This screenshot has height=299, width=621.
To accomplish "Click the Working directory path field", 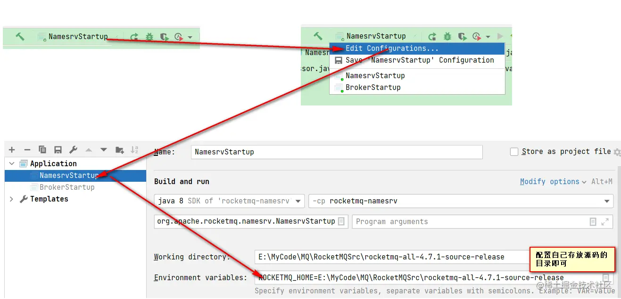I will (434, 257).
